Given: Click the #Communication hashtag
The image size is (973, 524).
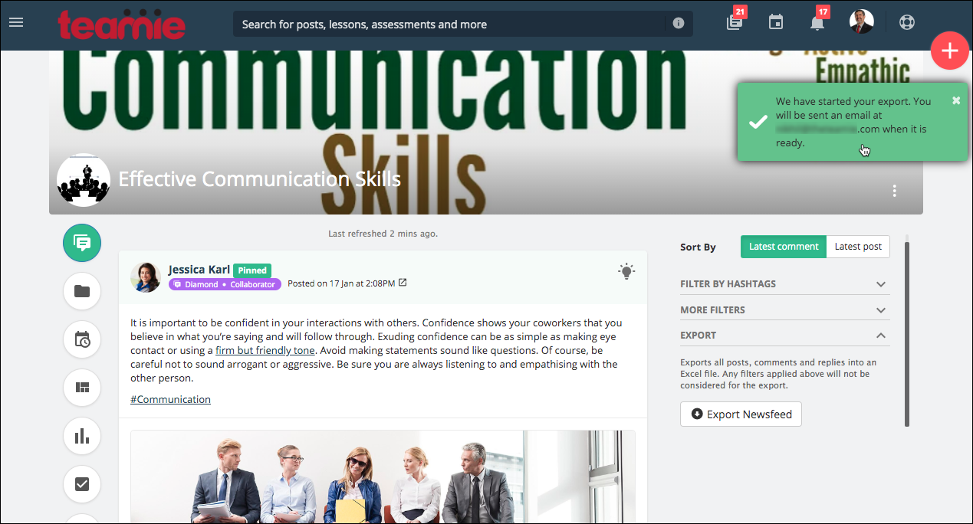Looking at the screenshot, I should [x=170, y=399].
